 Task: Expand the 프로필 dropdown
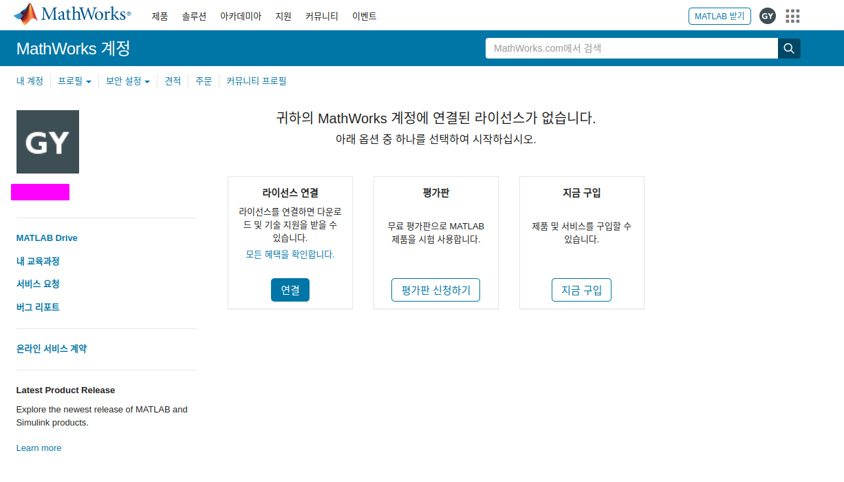[74, 81]
